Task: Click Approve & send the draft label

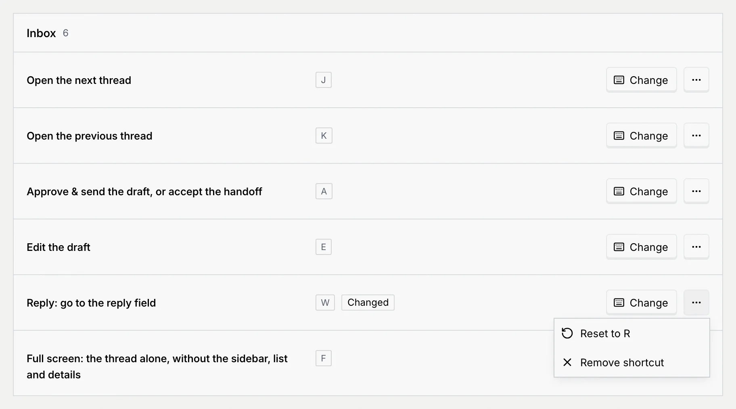Action: click(x=144, y=192)
